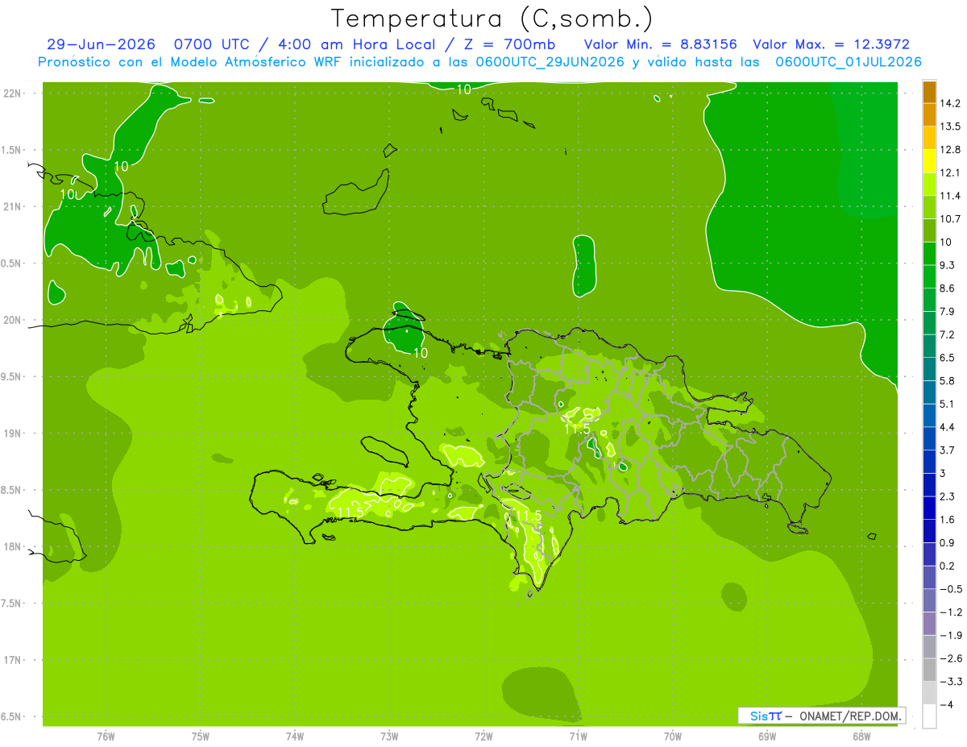
Task: Pick the orange swatch between 13.5 and 14.2
Action: [x=929, y=115]
